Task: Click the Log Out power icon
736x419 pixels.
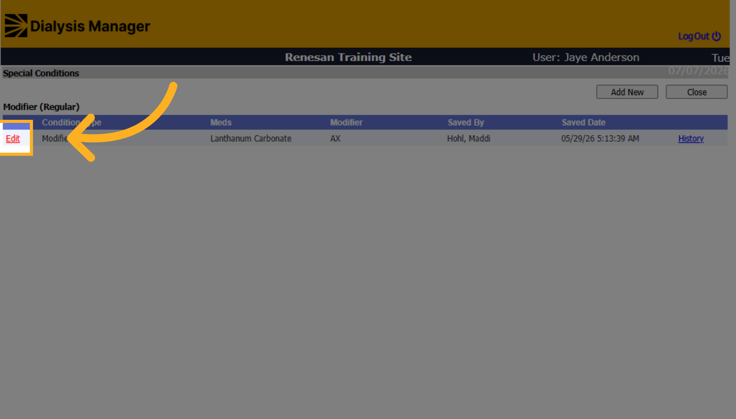Action: tap(716, 36)
